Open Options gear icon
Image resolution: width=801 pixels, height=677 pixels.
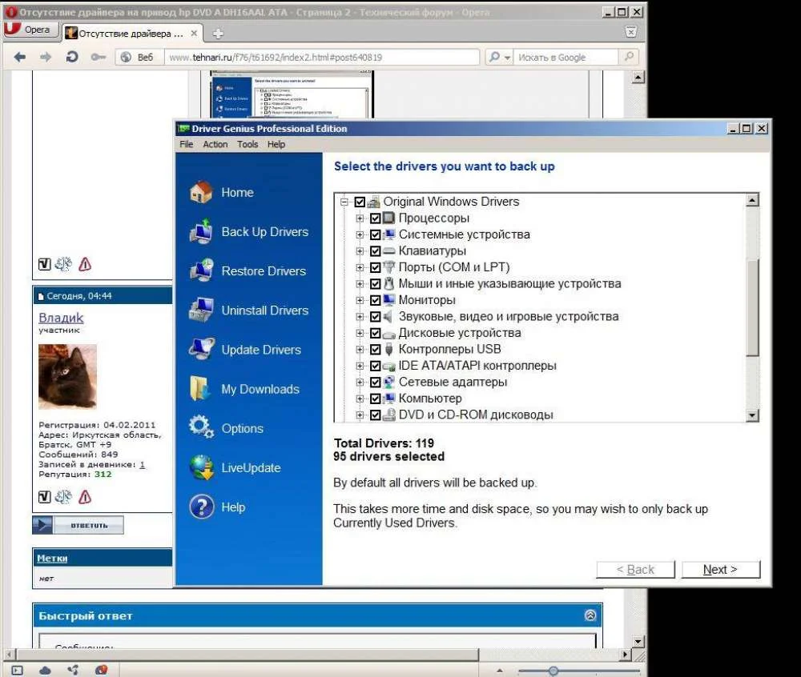point(201,428)
